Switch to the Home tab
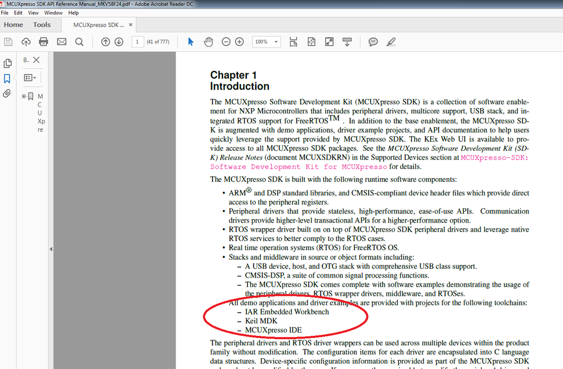The image size is (563, 369). (x=14, y=25)
